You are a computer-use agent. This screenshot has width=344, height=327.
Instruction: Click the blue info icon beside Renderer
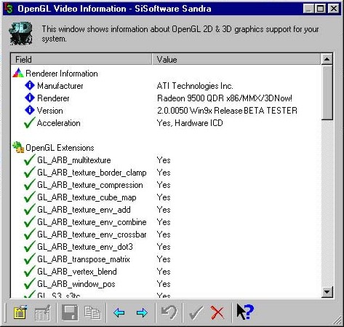point(30,98)
